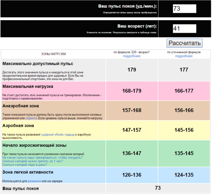212x194 pixels.
Task: Click the resting pulse input field
Action: [184, 8]
